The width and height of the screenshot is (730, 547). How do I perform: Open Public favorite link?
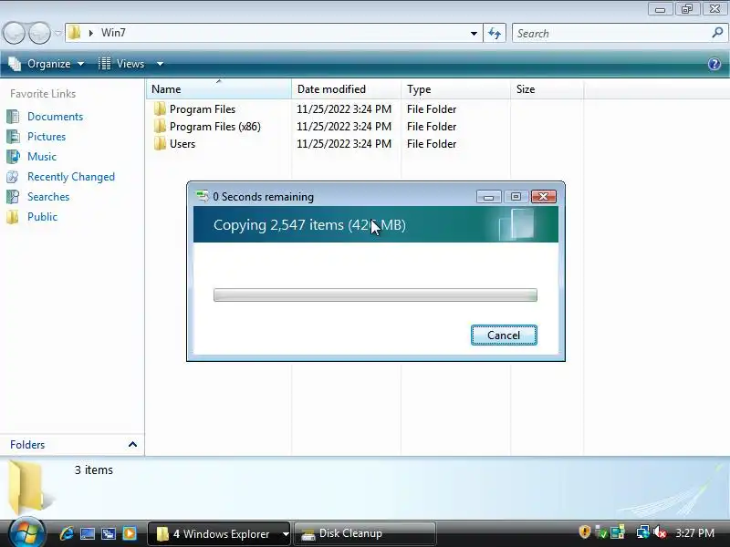42,217
